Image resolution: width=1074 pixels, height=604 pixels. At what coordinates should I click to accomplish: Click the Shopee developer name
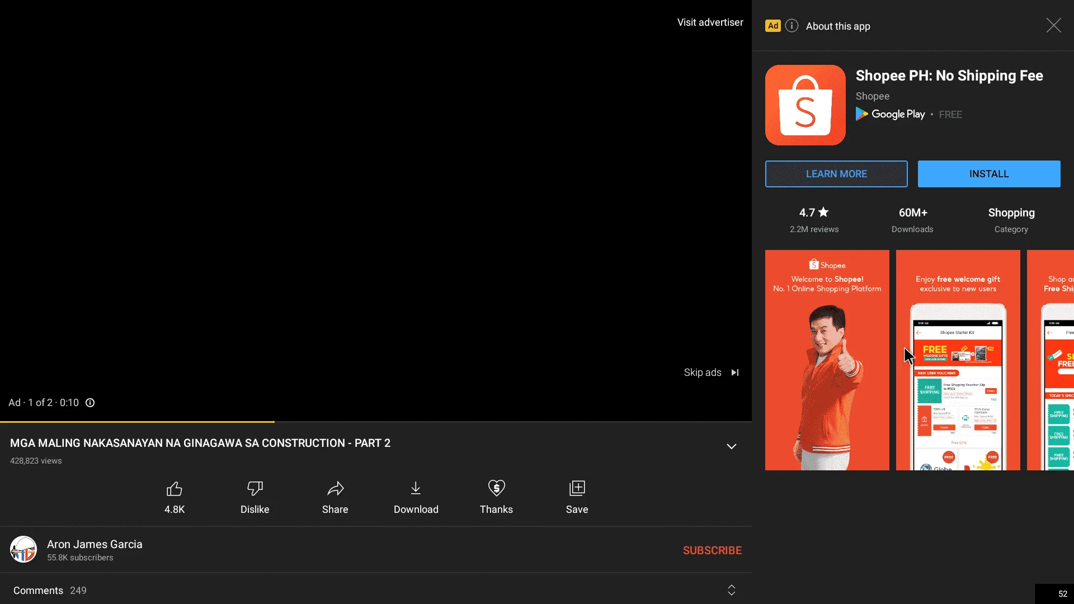click(x=872, y=96)
